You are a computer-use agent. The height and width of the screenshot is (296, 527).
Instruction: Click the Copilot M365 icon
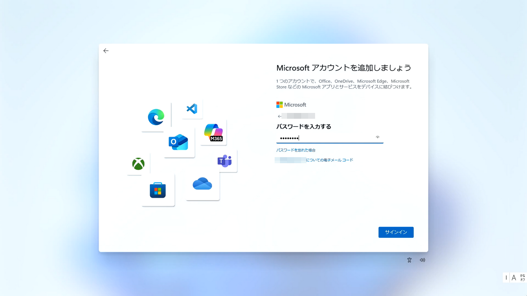(x=214, y=133)
